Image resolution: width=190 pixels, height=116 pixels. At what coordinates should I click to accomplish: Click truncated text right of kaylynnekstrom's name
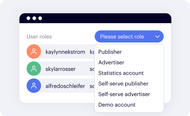pos(92,52)
